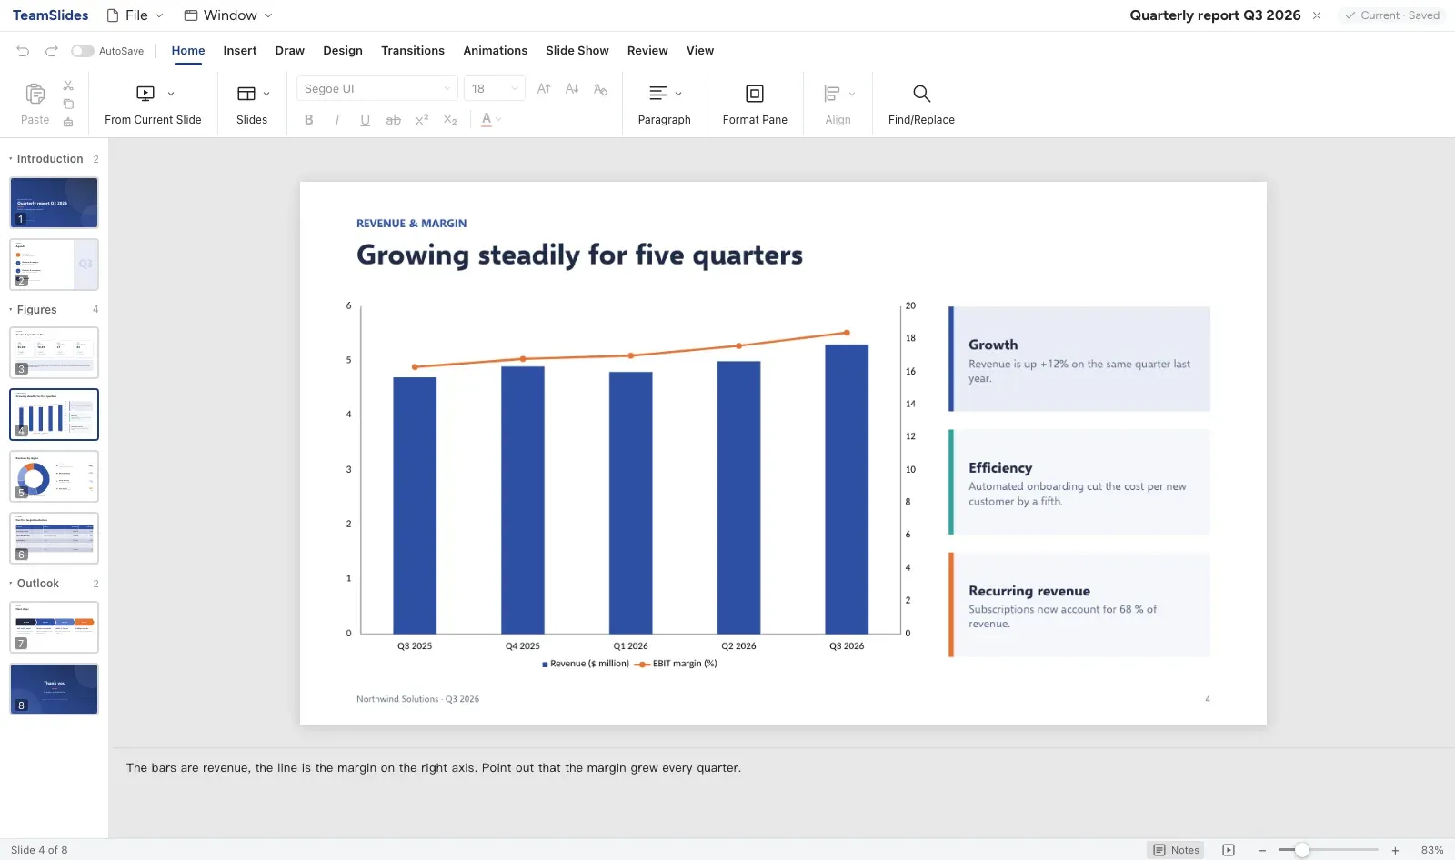
Task: Undo the last action
Action: pos(23,51)
